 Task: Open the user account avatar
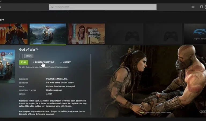(x=201, y=7)
